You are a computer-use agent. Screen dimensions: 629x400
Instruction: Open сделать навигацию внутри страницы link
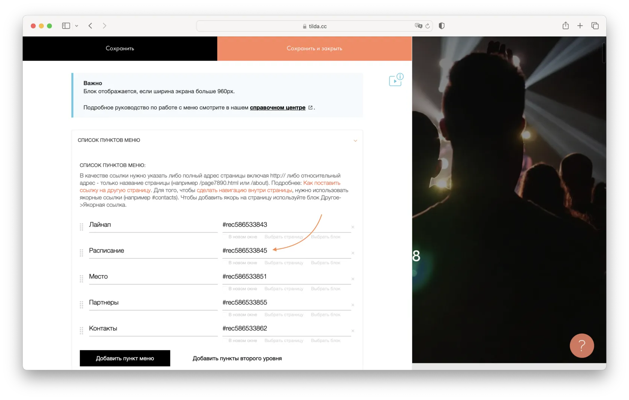click(244, 190)
